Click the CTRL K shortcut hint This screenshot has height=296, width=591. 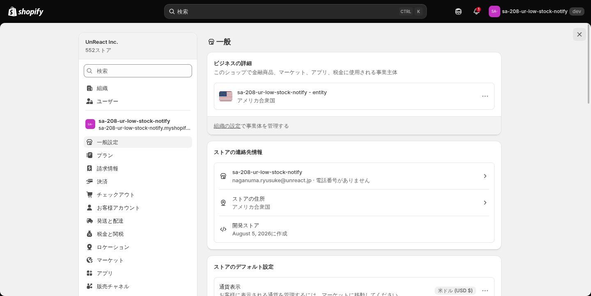click(x=411, y=11)
